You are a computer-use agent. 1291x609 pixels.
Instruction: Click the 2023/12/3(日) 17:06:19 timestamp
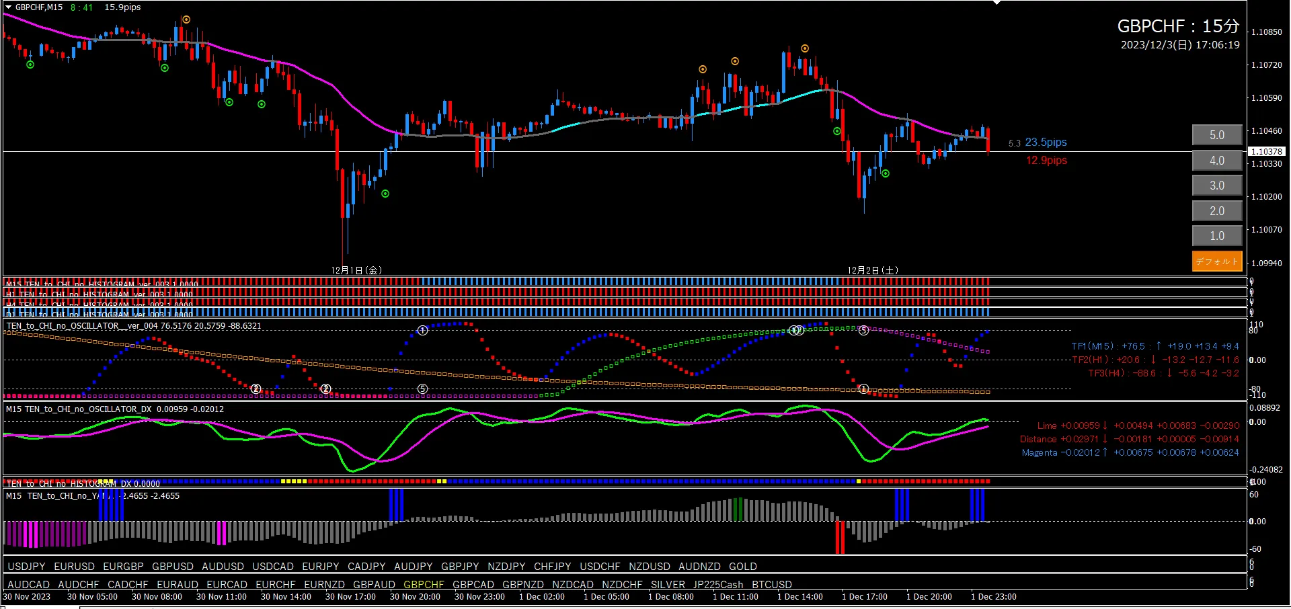coord(1180,45)
